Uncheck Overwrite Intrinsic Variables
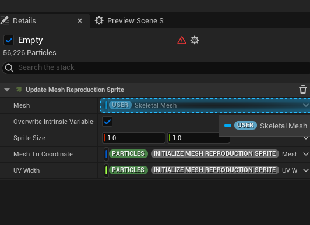This screenshot has width=310, height=225. (x=107, y=122)
